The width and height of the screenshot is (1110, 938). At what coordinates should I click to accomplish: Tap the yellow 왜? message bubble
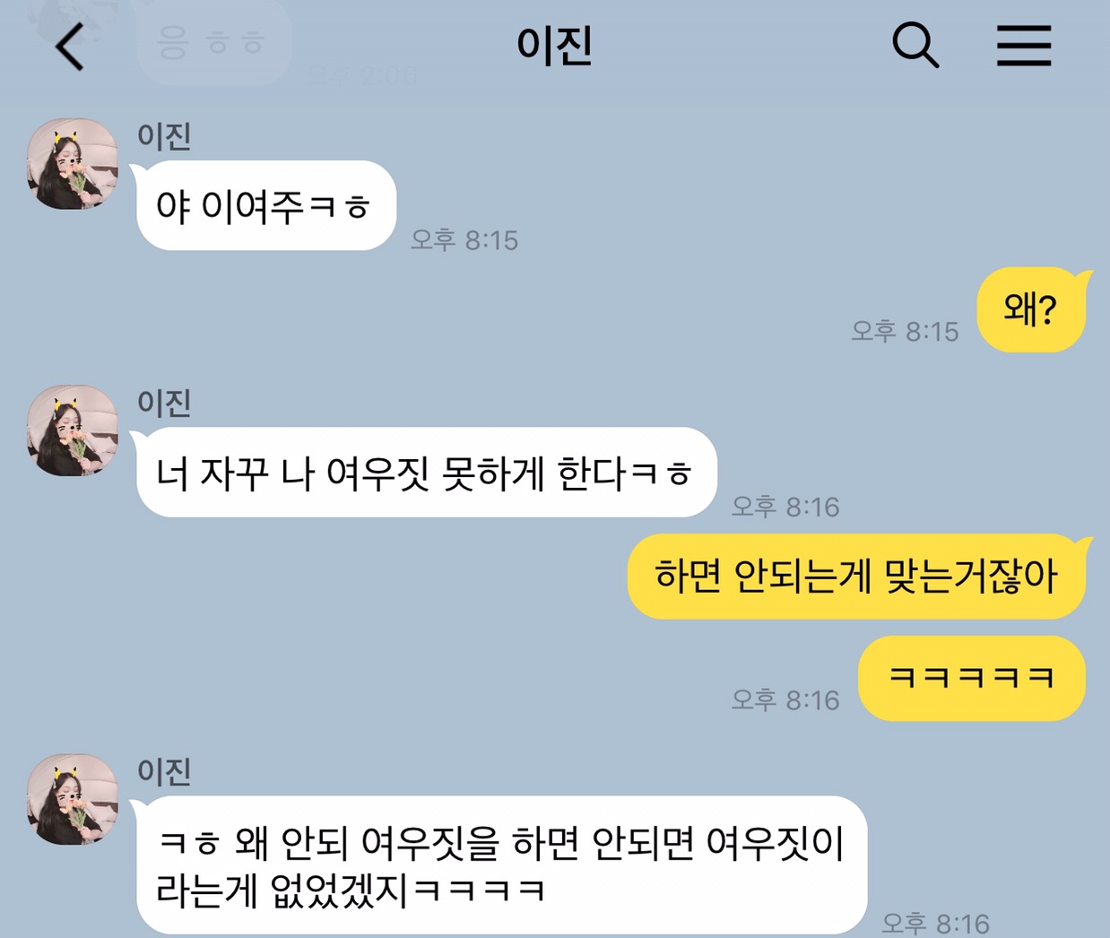coord(1032,309)
